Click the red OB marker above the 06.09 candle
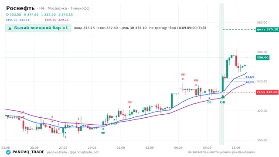This screenshot has height=157, width=279. (x=183, y=75)
